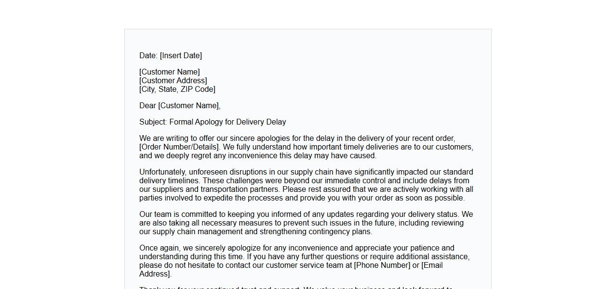Select the [Customer Name] address line
Viewport: 616px width, 289px height.
click(x=170, y=72)
